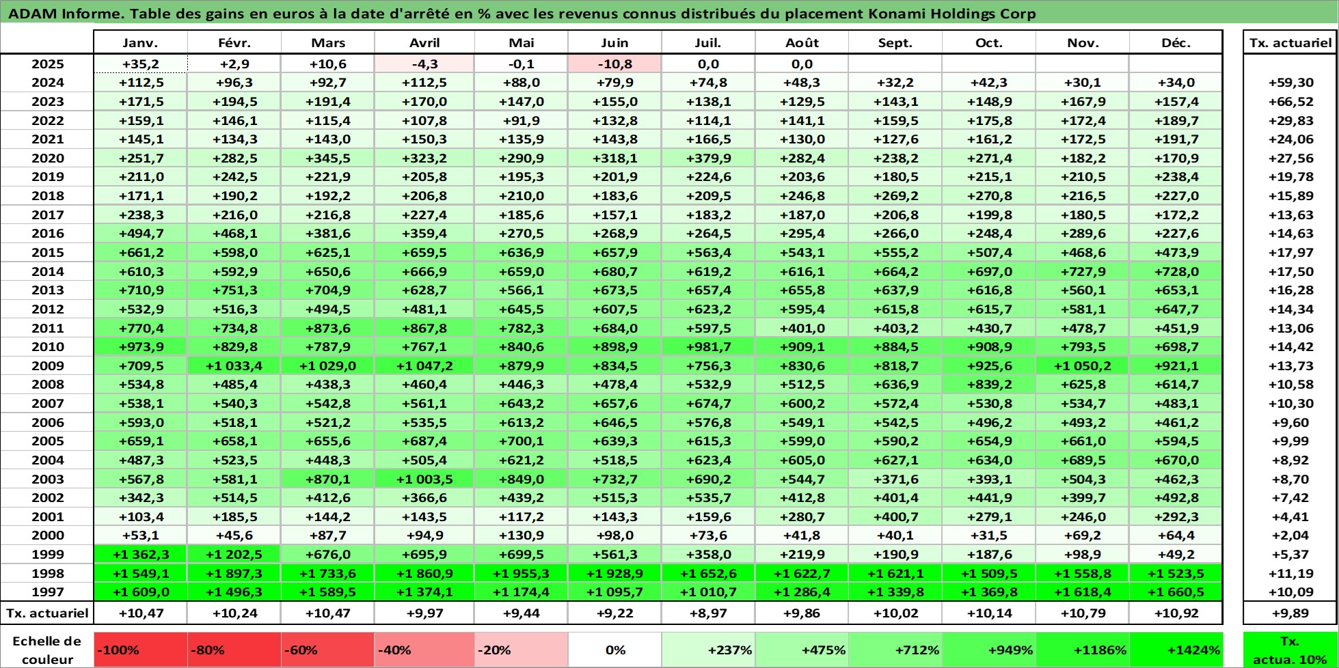Select cell +379,9

point(708,158)
